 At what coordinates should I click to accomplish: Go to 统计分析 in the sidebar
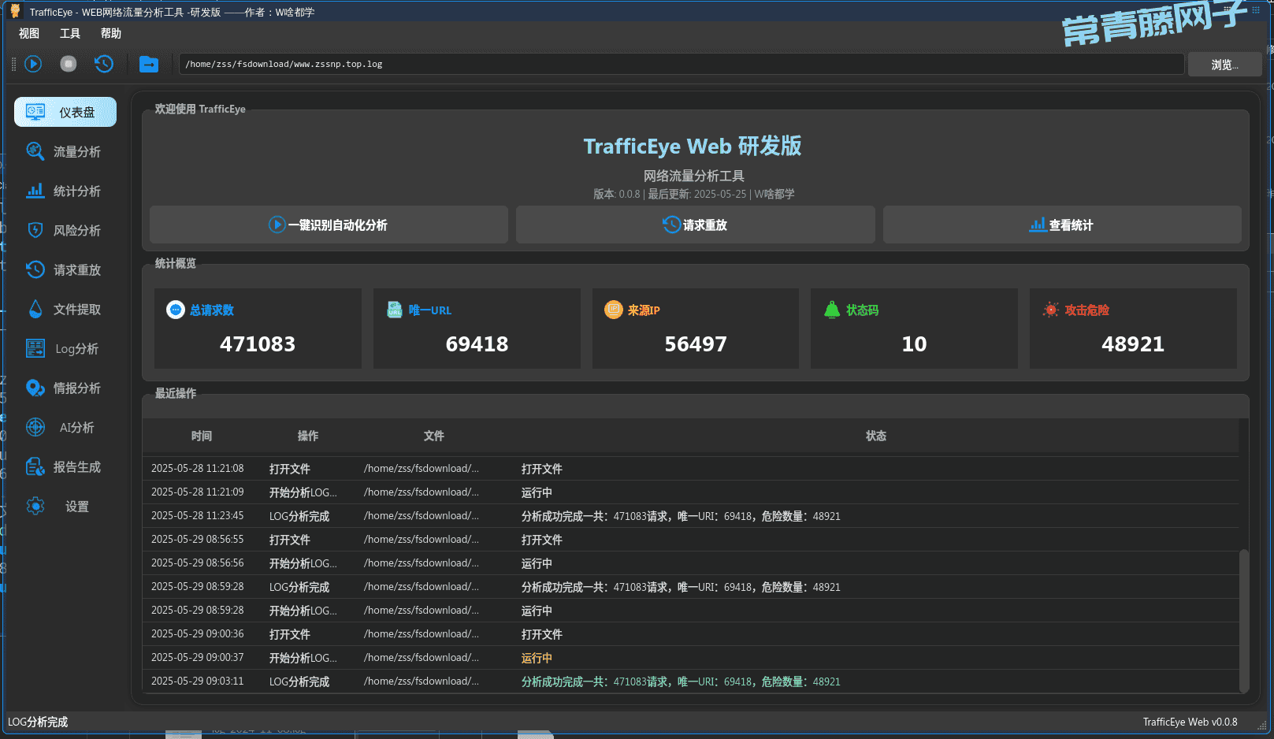pyautogui.click(x=65, y=191)
